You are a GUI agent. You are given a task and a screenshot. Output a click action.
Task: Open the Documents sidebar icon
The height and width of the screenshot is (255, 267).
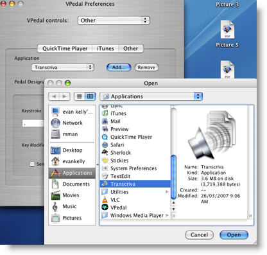coord(56,184)
